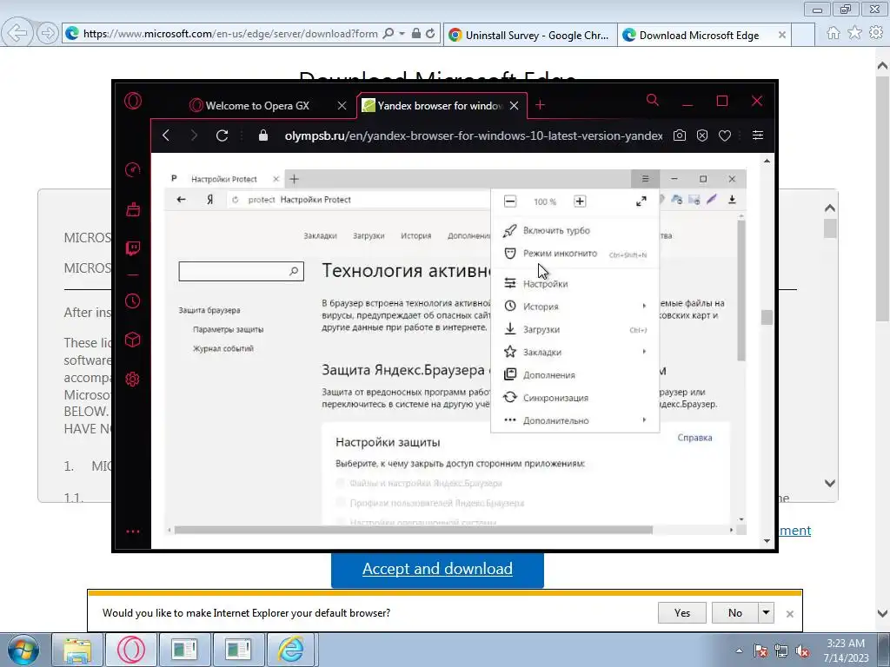Click Yes on the default browser prompt

tap(681, 613)
